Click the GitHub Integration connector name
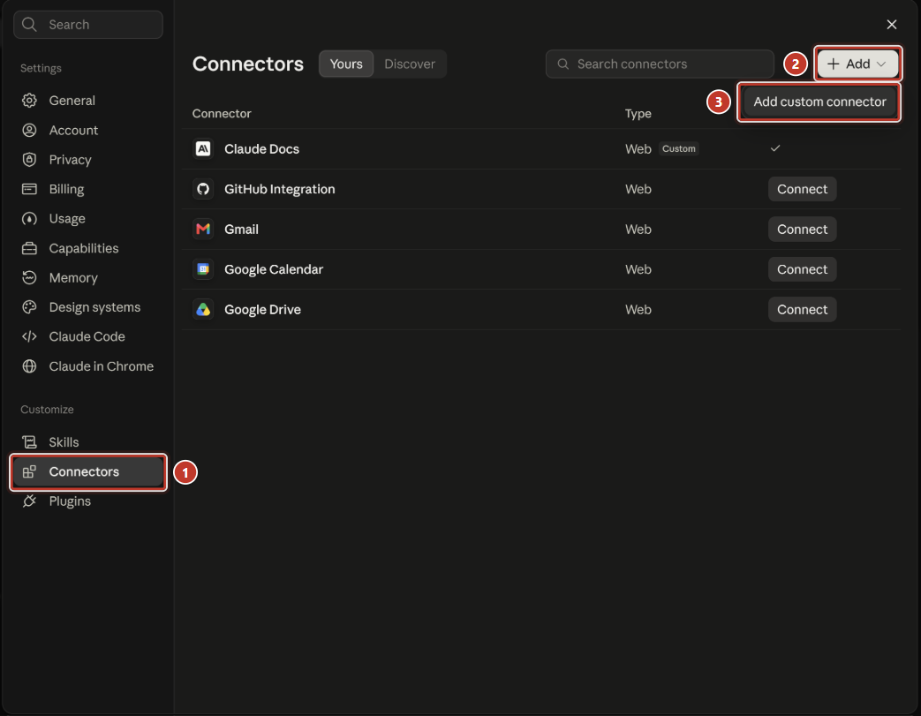Screen dimensions: 921x716 [280, 189]
